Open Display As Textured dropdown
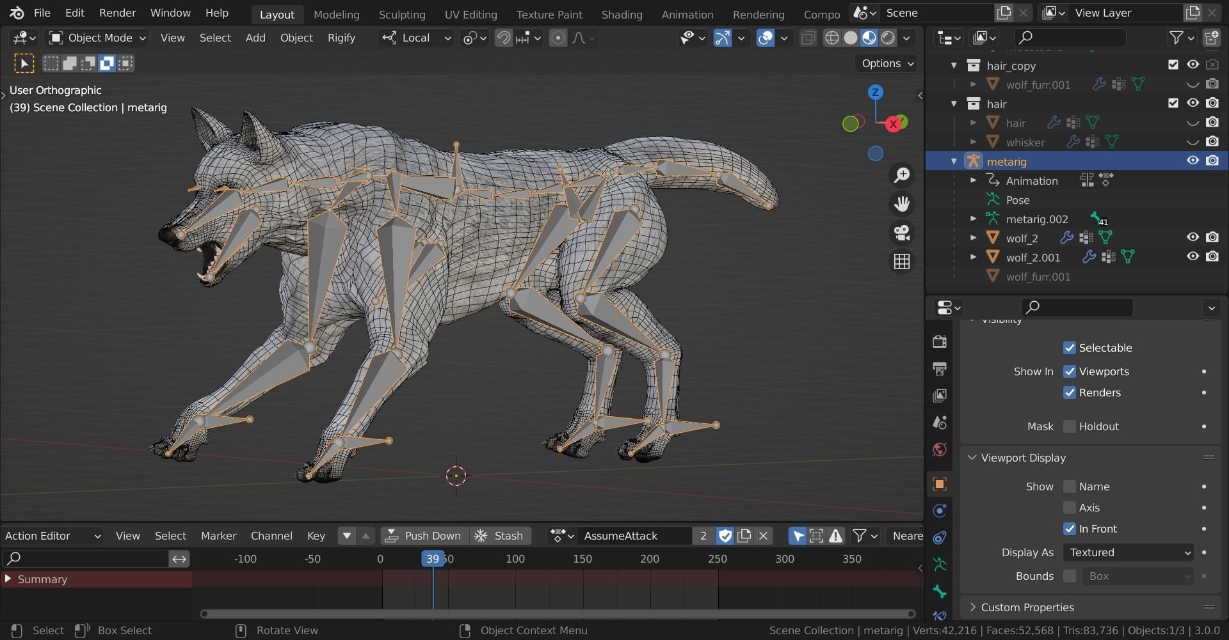Screen dimensions: 1229x640 [x=1129, y=552]
